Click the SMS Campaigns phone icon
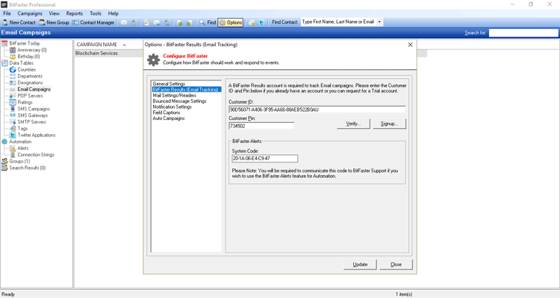 (x=13, y=109)
